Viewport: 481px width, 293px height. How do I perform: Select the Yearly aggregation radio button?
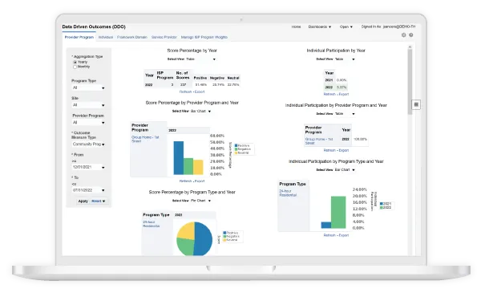click(x=75, y=62)
